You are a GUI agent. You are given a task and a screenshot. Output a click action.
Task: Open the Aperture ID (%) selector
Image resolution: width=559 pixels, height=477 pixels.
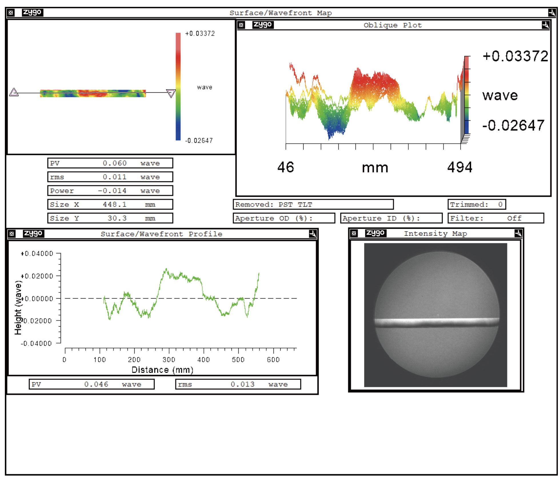(391, 218)
